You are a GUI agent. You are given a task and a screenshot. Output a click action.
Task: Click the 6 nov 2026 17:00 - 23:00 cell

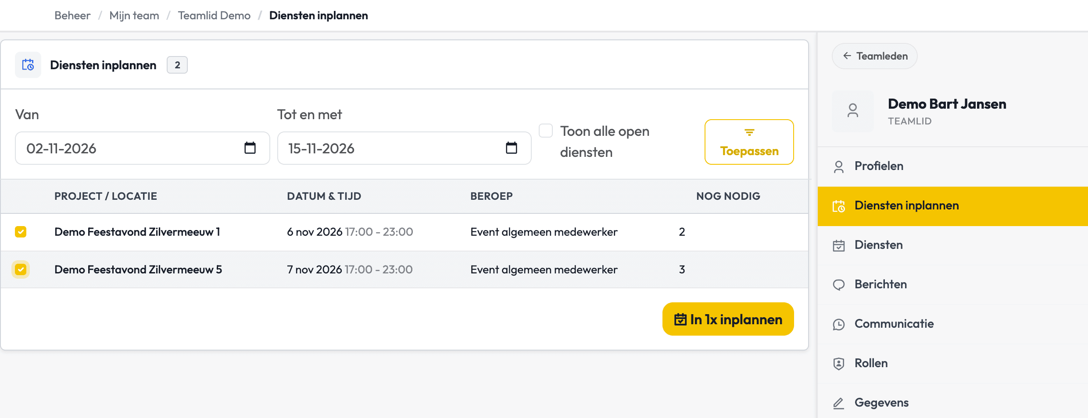coord(350,232)
